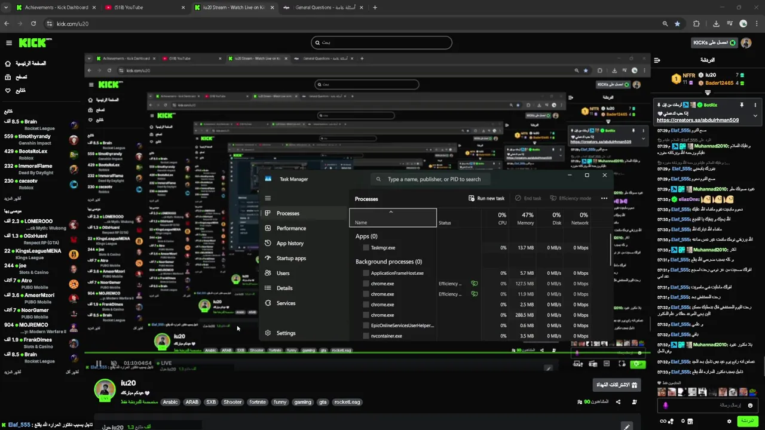Open the Chrome tab search dropdown arrow
Image resolution: width=765 pixels, height=430 pixels.
7,8
